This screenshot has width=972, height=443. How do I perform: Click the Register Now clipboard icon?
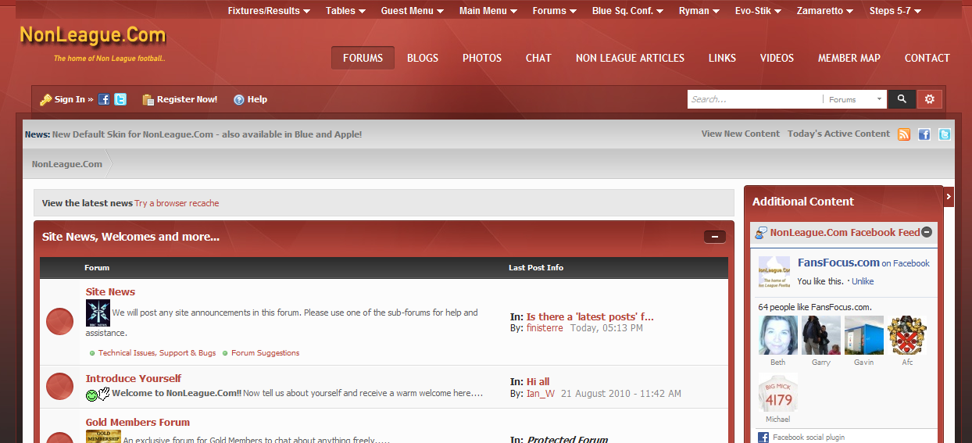click(x=148, y=99)
